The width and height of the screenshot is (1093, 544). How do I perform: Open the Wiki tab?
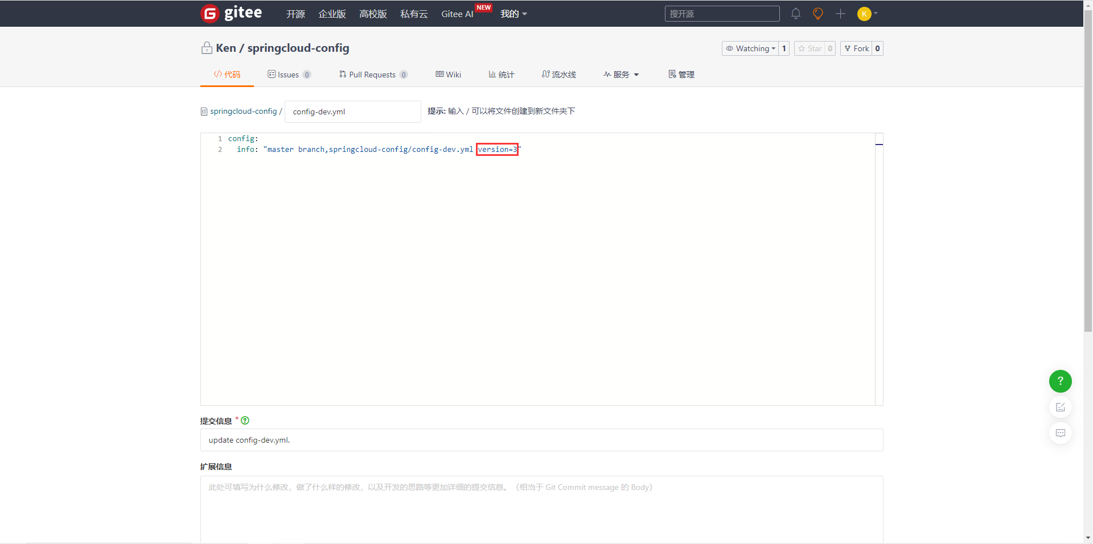click(x=448, y=74)
